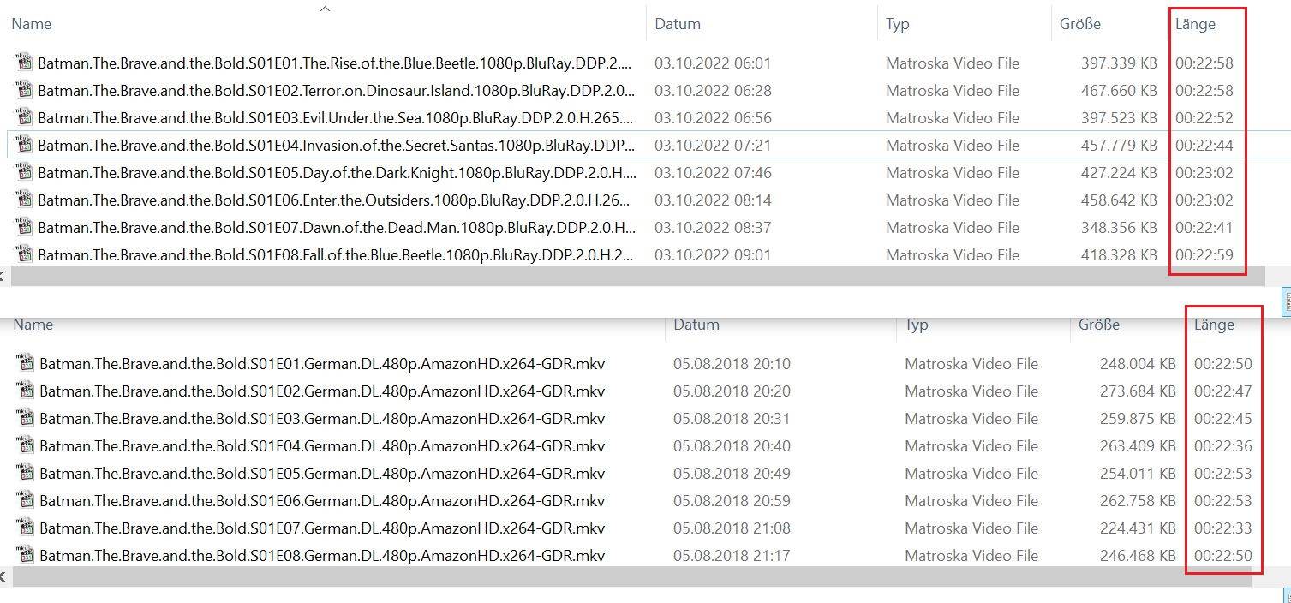The width and height of the screenshot is (1291, 603).
Task: Sort lower list by Name column header
Action: coord(33,325)
